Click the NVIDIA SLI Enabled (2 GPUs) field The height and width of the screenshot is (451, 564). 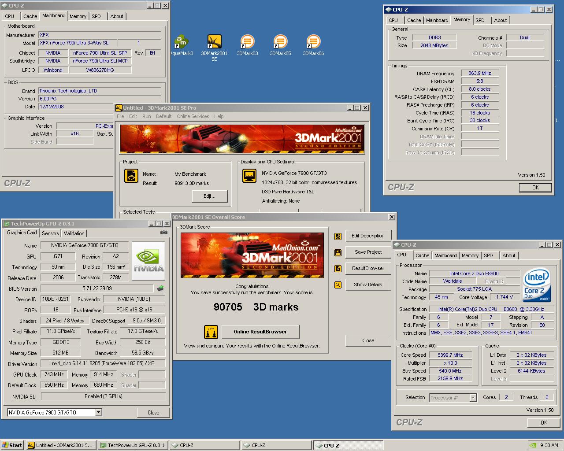click(x=103, y=396)
